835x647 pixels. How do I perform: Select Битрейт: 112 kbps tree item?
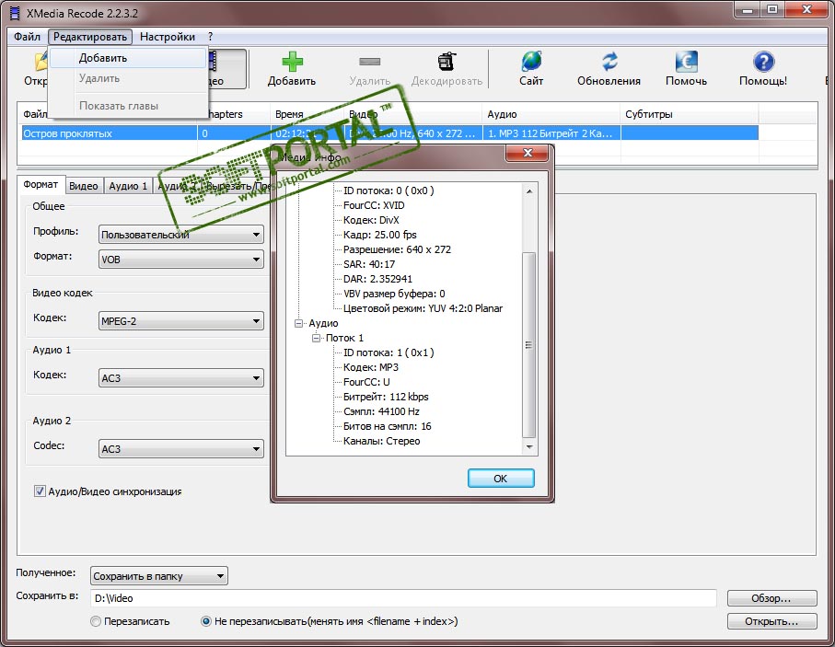pos(386,397)
